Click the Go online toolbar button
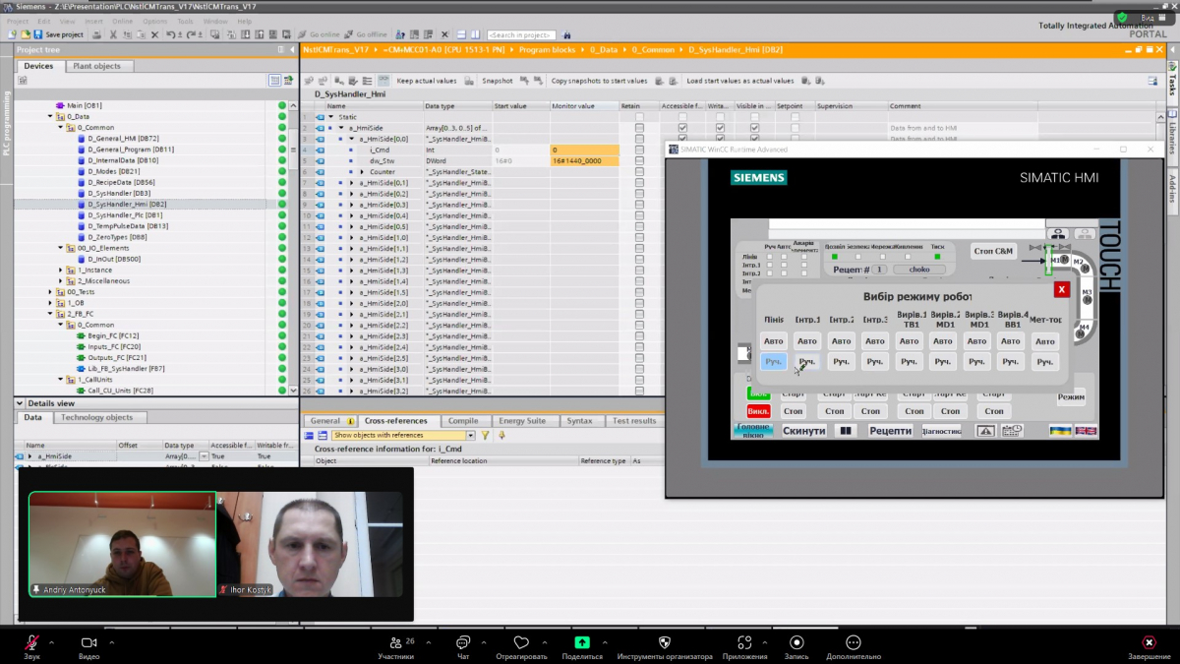The height and width of the screenshot is (664, 1180). coord(321,34)
